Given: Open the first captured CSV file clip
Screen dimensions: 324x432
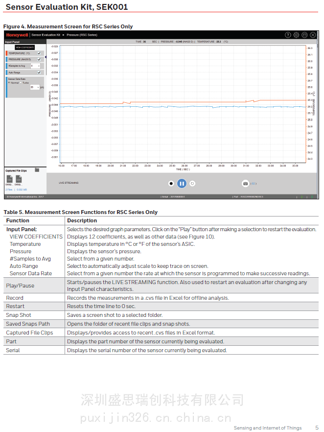Looking at the screenshot, I should [10, 179].
